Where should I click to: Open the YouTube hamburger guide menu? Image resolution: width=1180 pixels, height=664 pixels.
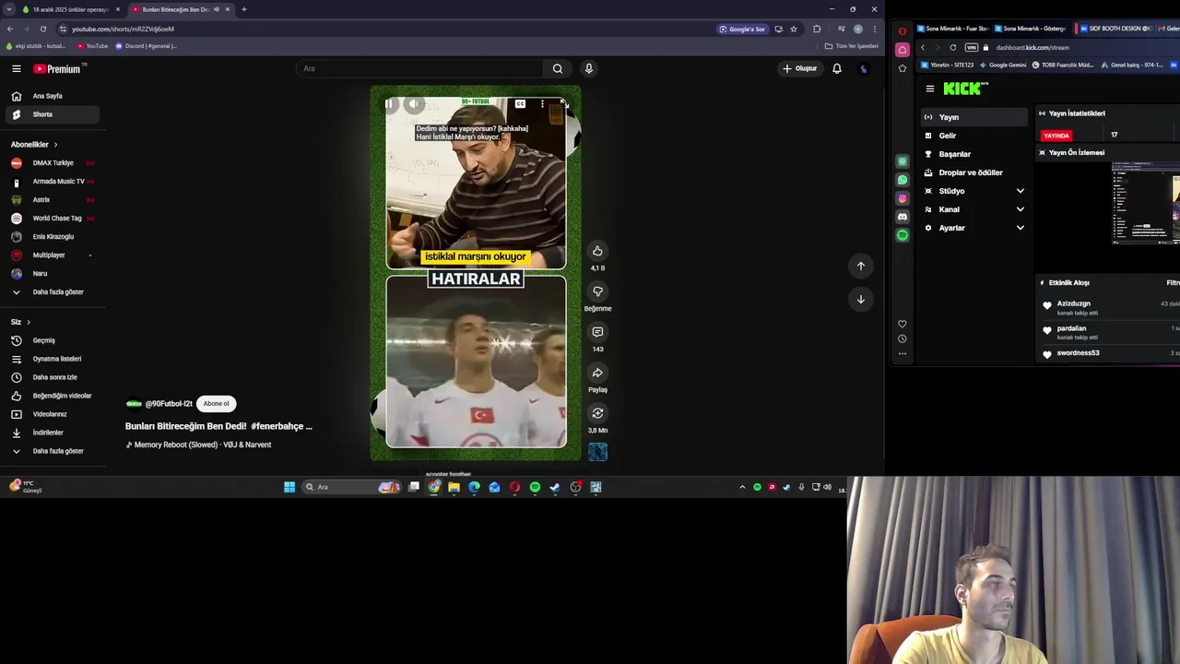[17, 68]
